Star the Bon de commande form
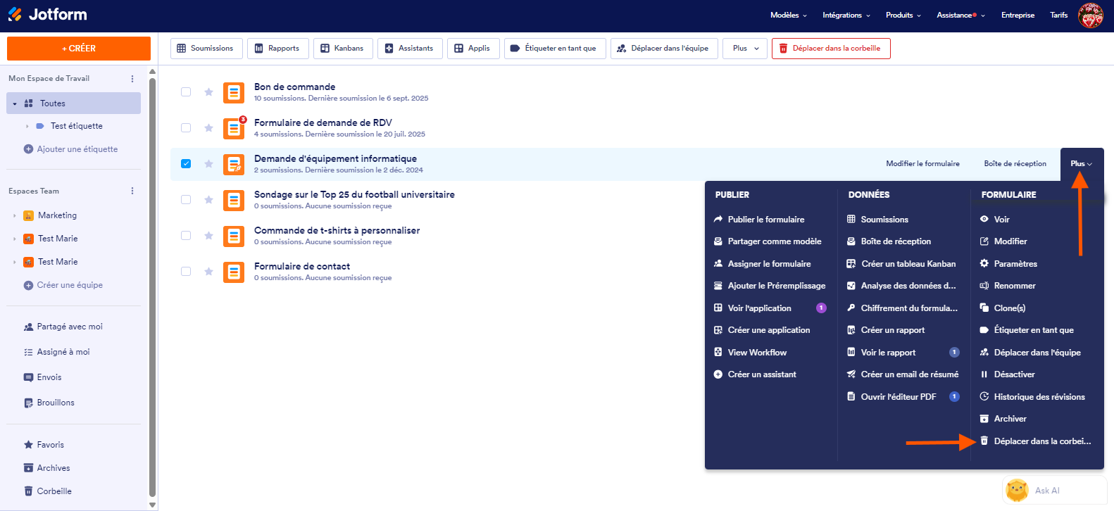This screenshot has height=511, width=1114. (x=208, y=92)
